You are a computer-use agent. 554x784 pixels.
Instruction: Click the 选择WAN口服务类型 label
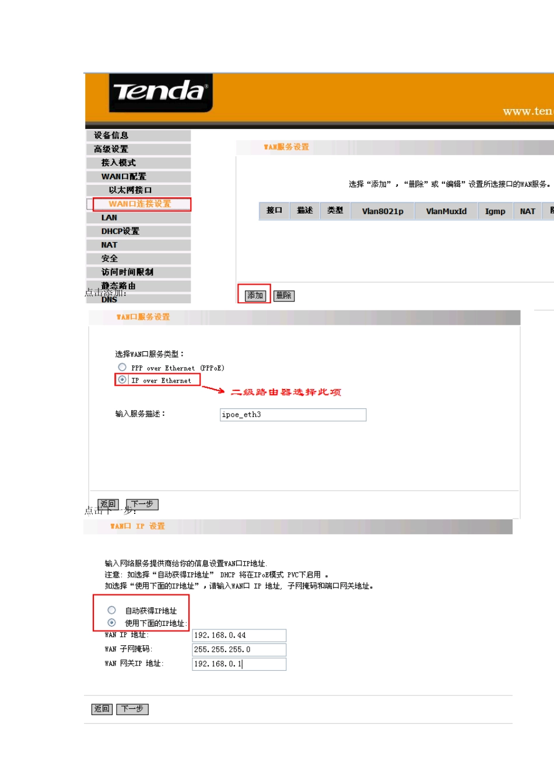(150, 354)
